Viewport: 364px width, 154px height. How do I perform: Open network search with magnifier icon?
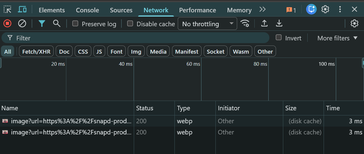pyautogui.click(x=57, y=23)
